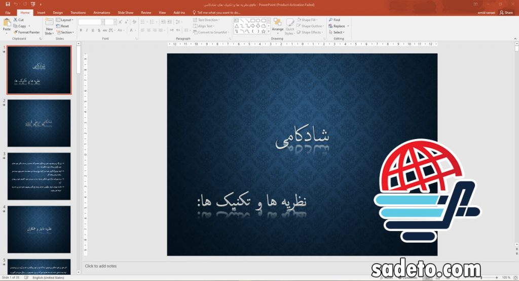Screen dimensions: 519x281
Task: Switch to the Design tab
Action: [x=58, y=13]
